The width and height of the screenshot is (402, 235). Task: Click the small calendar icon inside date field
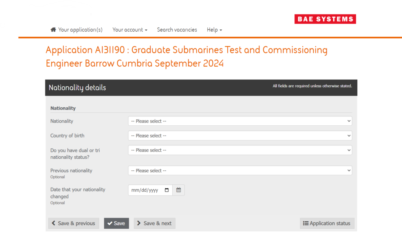[166, 190]
